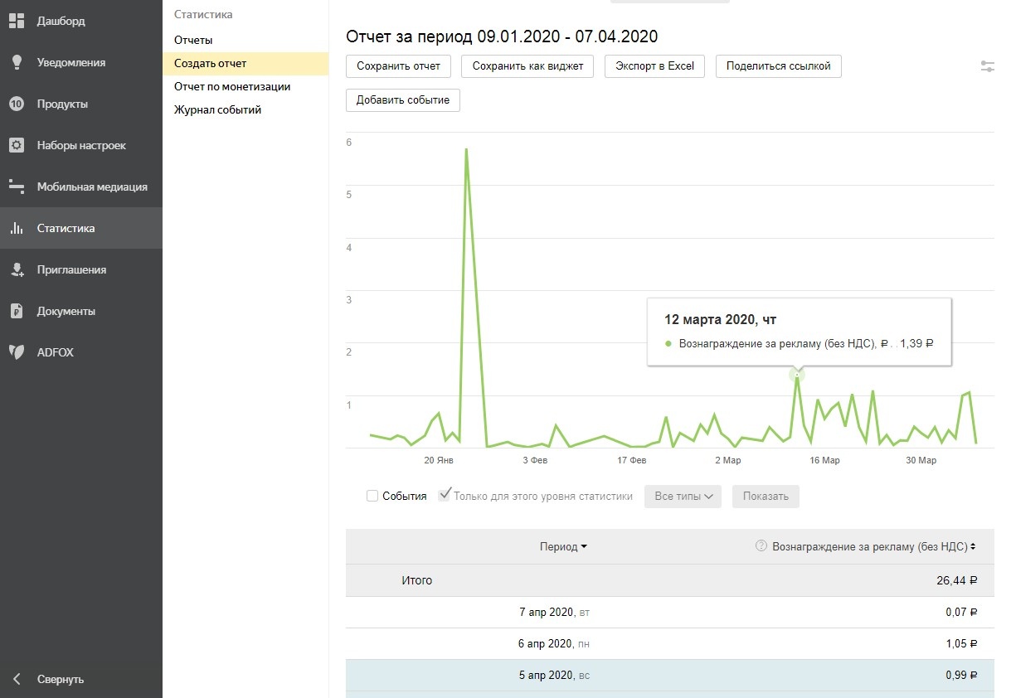Click Сохранить как виджет button
This screenshot has width=1011, height=698.
(527, 66)
